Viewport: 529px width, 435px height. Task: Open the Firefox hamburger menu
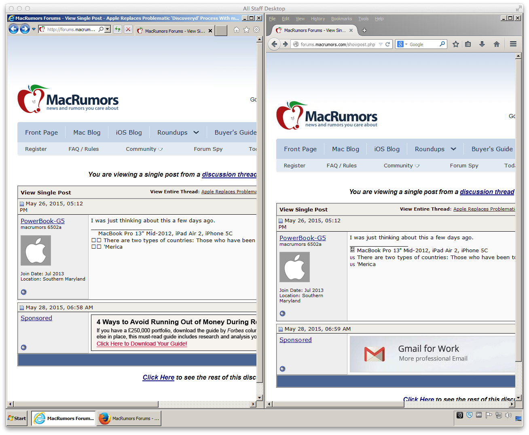513,44
